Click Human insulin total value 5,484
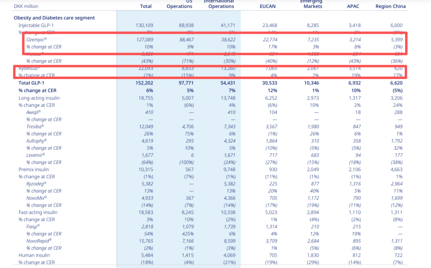Screen dimensions: 431x268 coord(147,255)
